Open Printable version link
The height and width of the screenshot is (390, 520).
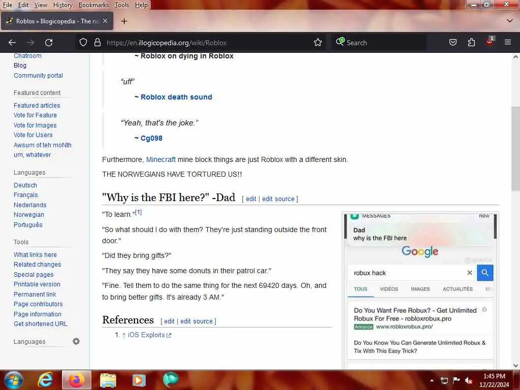[37, 284]
